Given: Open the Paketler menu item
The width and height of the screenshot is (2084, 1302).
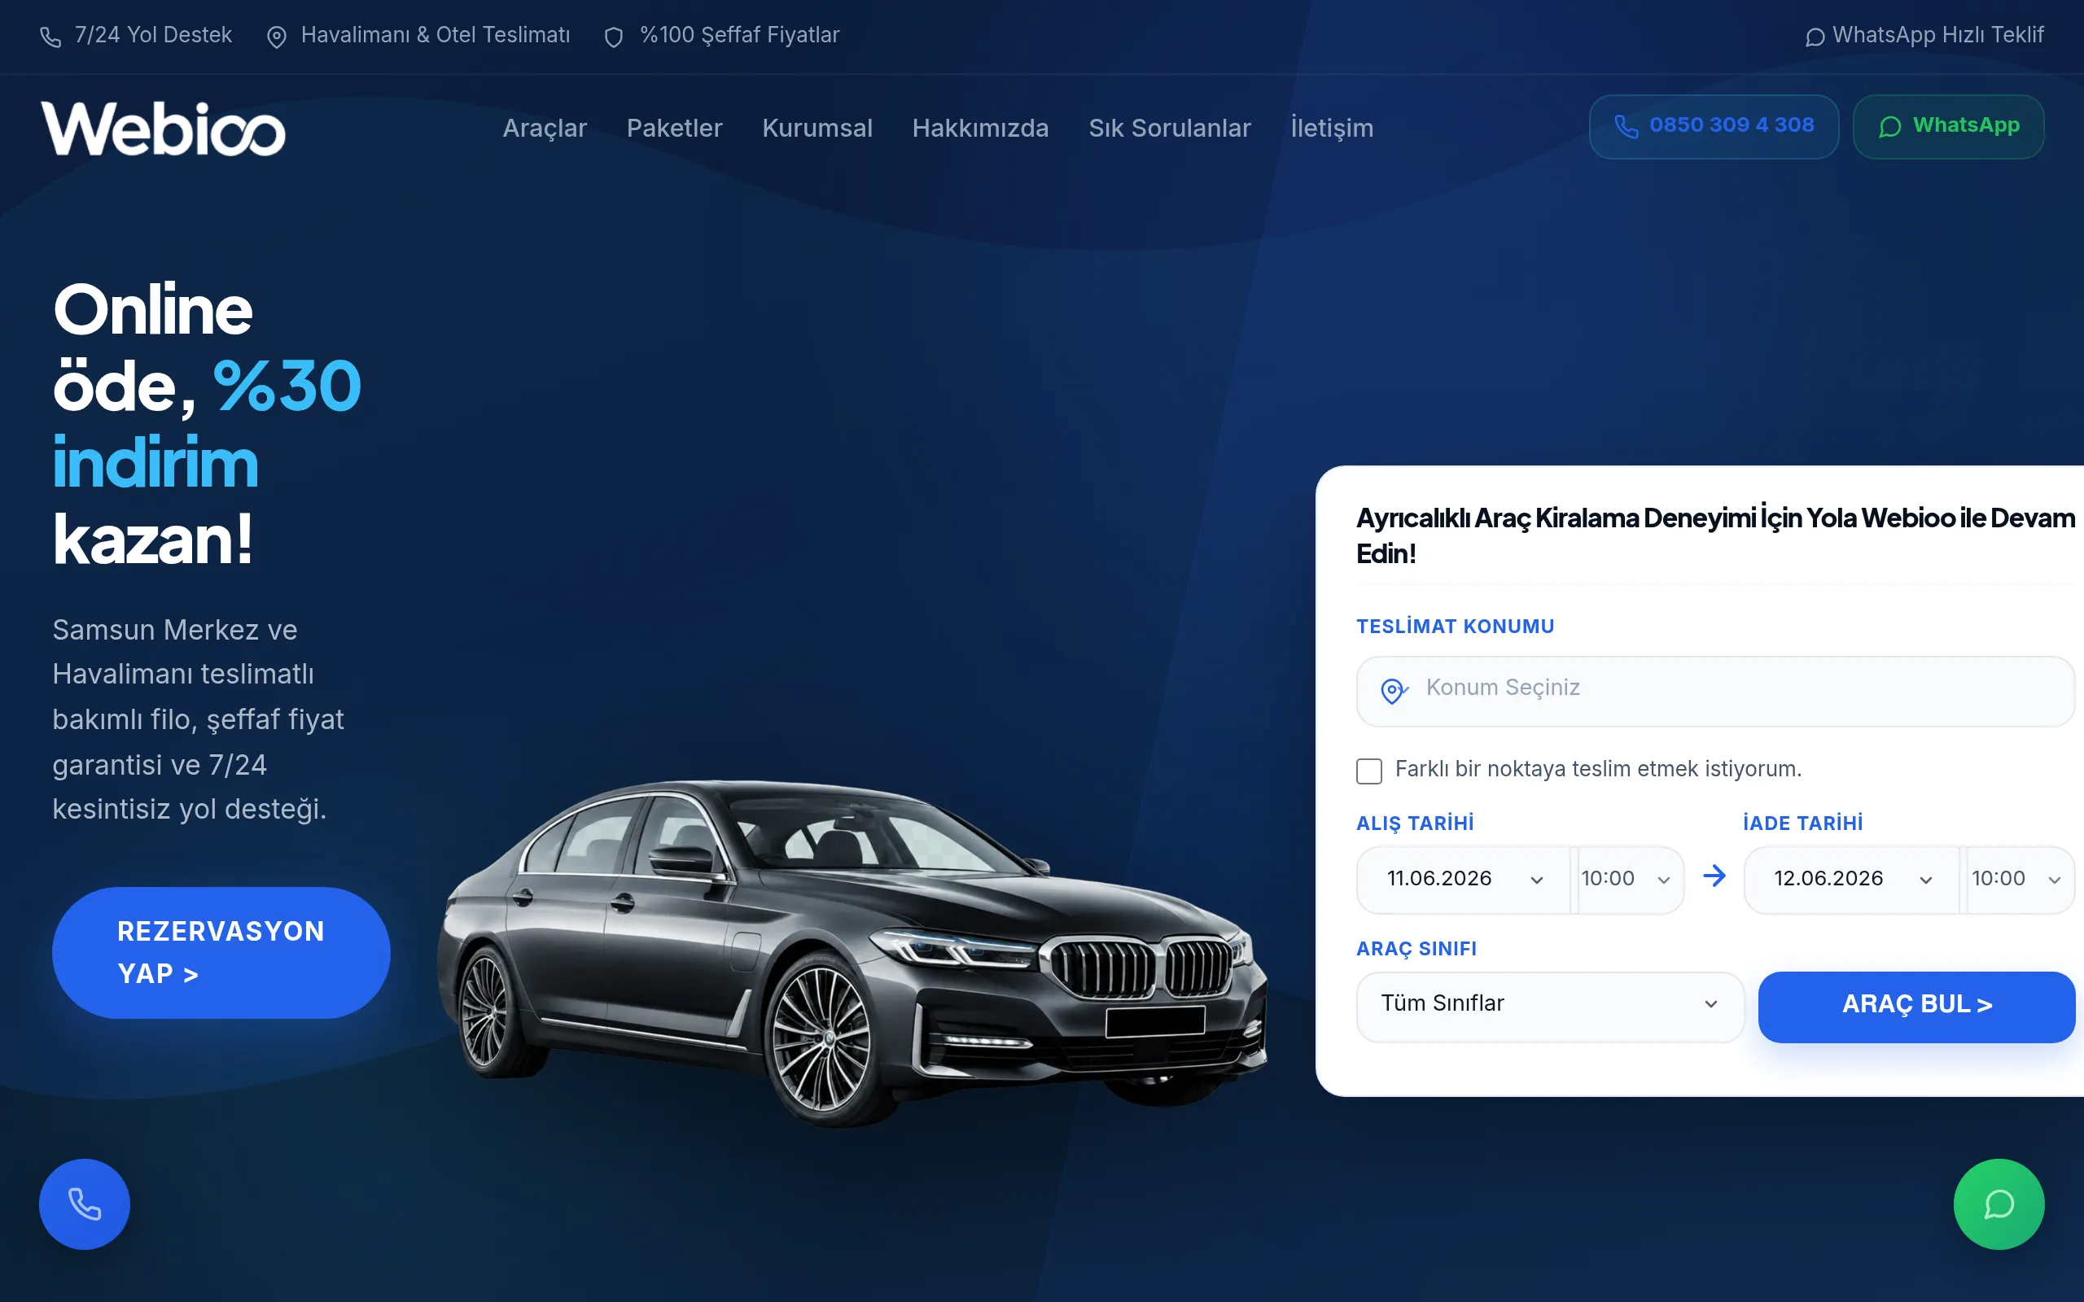Looking at the screenshot, I should point(674,128).
